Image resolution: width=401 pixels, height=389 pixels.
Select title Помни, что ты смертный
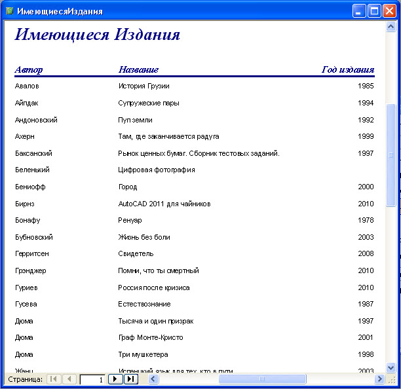(159, 270)
